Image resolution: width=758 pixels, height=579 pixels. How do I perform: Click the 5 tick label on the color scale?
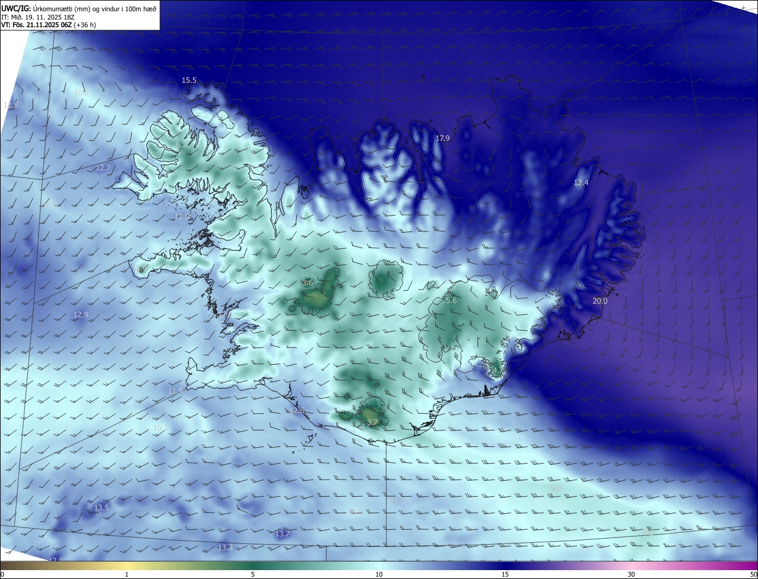[253, 574]
